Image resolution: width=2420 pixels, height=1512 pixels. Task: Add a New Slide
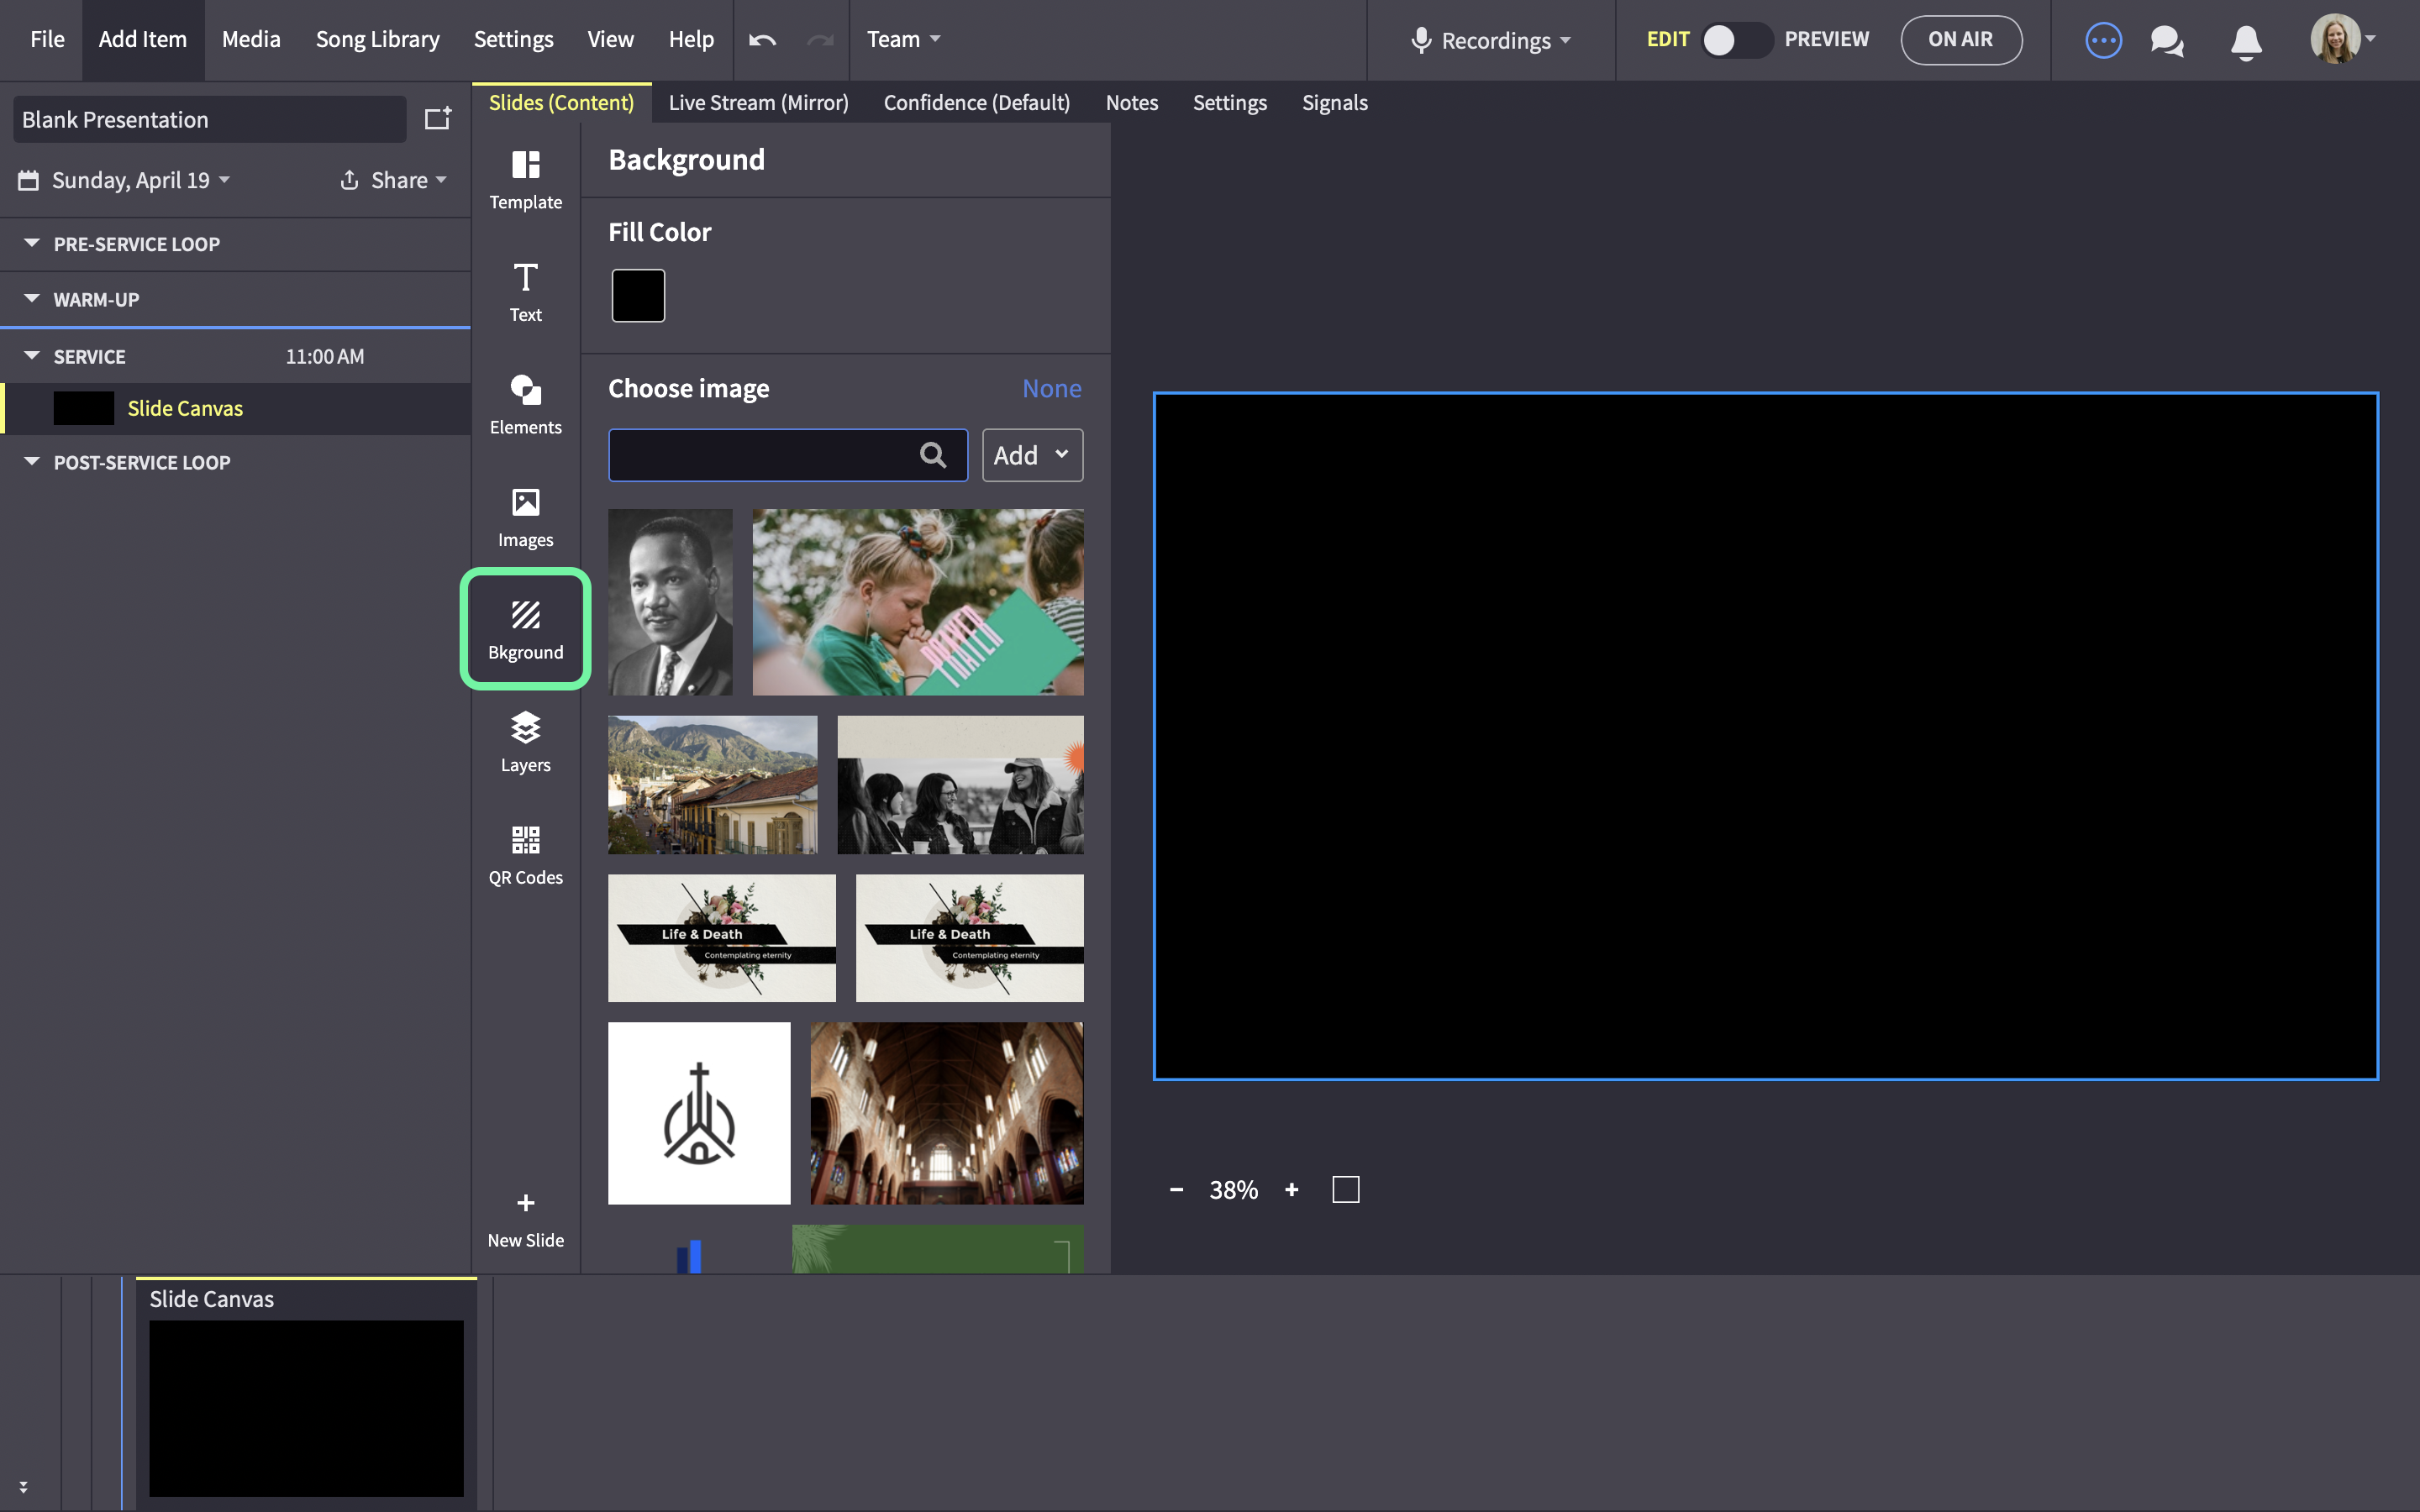click(525, 1220)
